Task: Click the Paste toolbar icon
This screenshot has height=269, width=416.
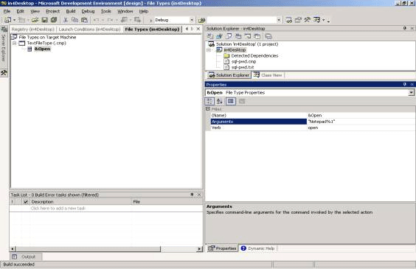Action: 84,20
